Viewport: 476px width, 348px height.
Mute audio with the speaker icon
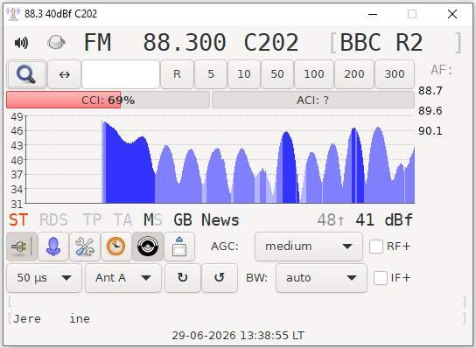click(x=21, y=43)
